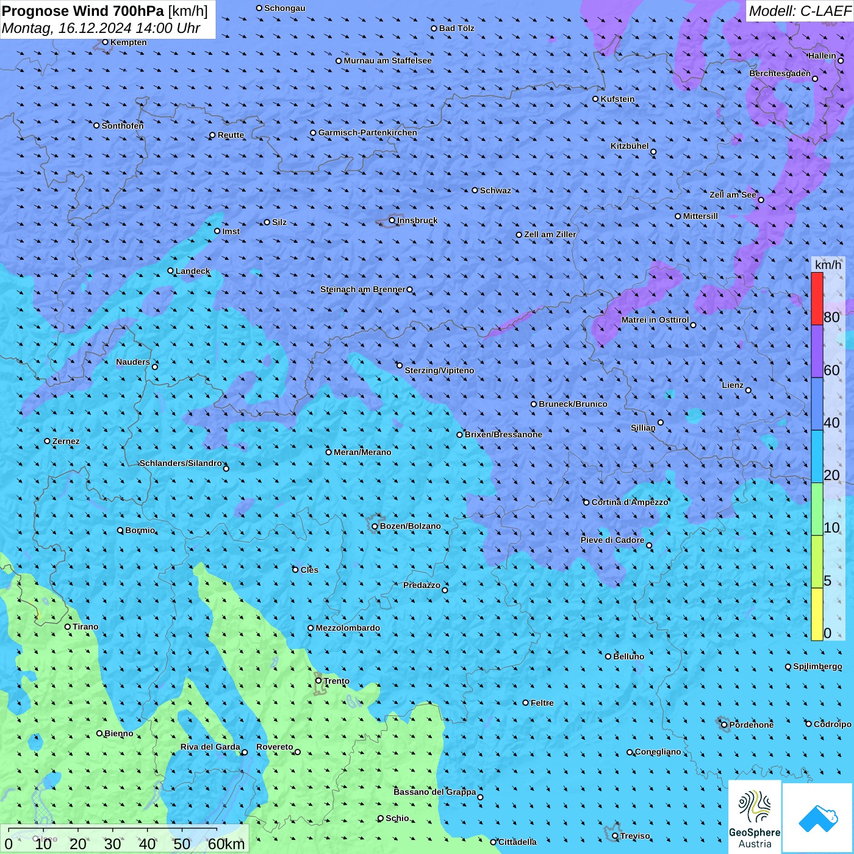
Task: Click the lime 5-10 km/h legend swatch
Action: coord(817,562)
